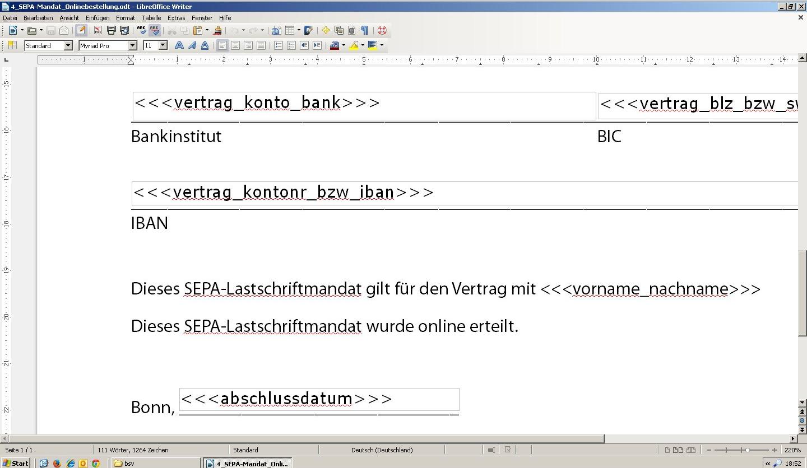Click the Open file folder icon

[x=31, y=30]
